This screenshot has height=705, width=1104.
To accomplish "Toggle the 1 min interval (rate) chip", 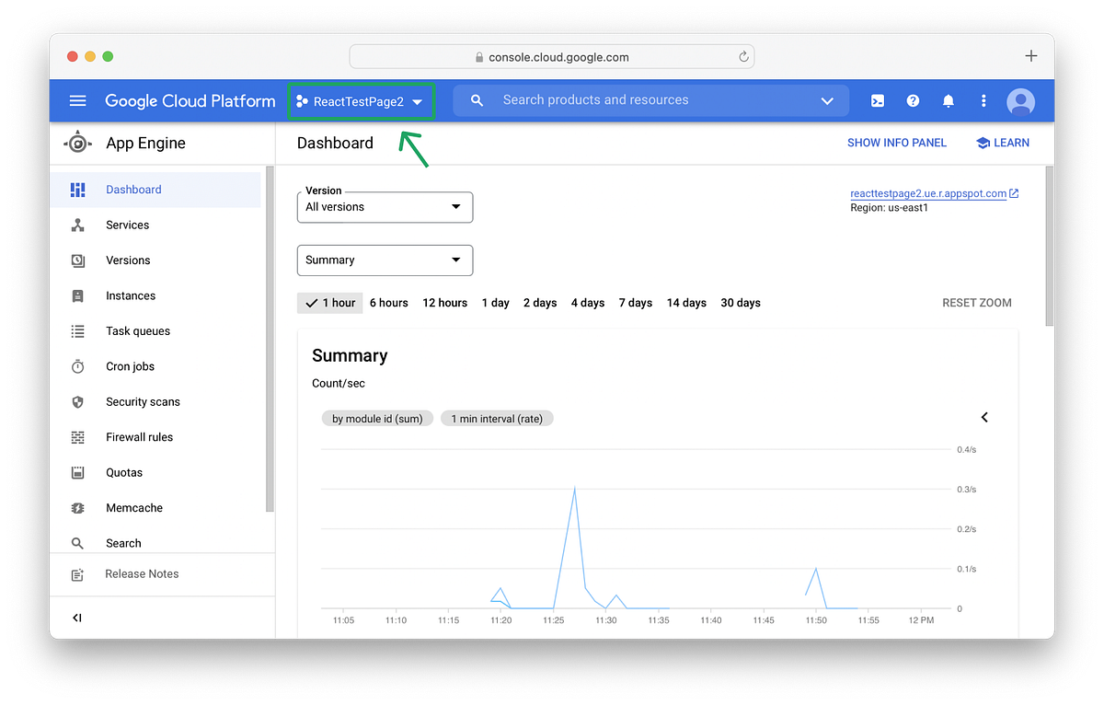I will point(497,418).
